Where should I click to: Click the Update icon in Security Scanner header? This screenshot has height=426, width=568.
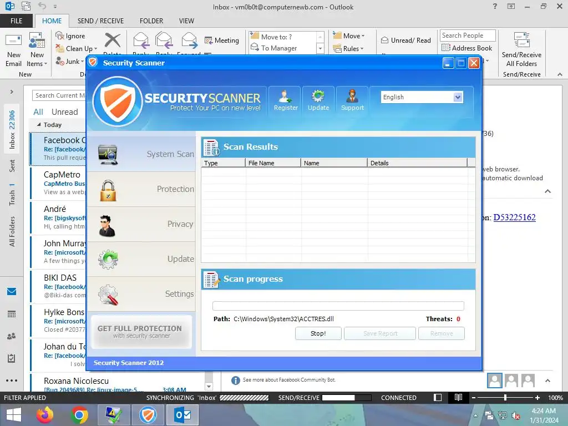(x=318, y=101)
